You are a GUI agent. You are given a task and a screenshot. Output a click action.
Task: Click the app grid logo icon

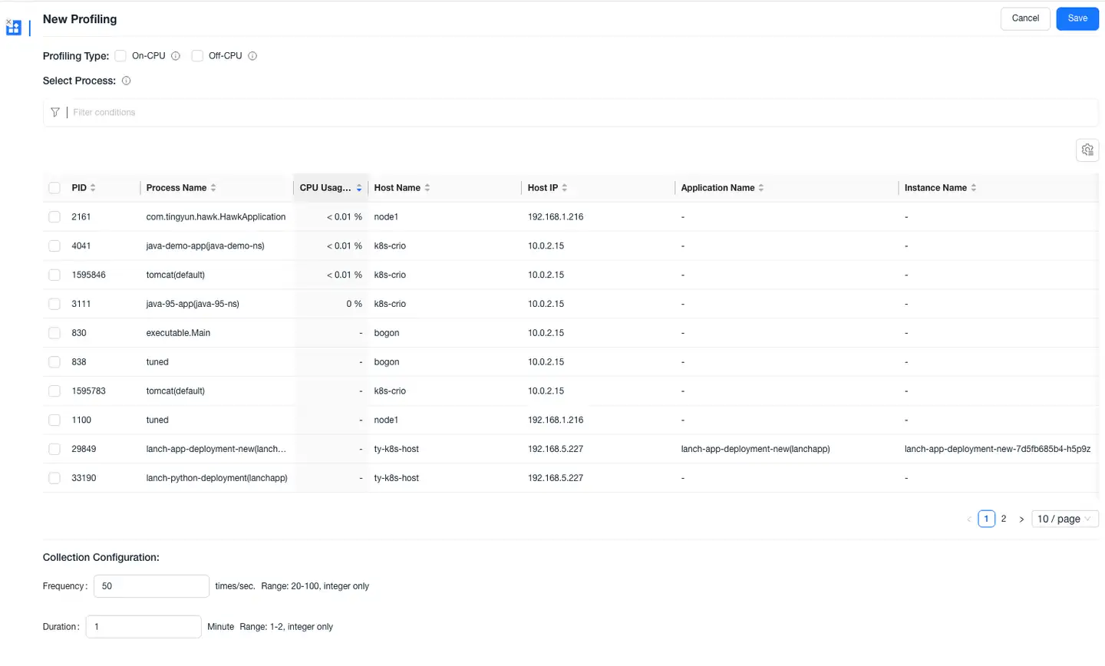[x=13, y=28]
